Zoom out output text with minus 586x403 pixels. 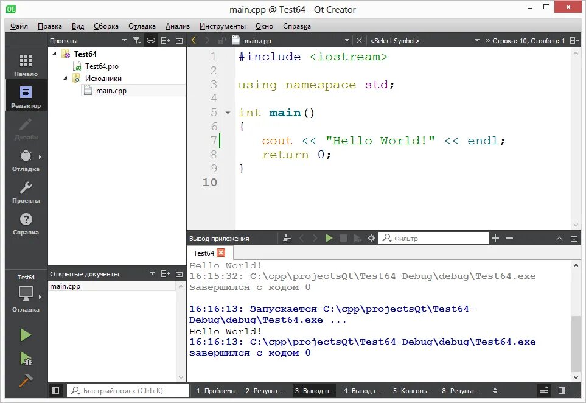[x=509, y=238]
